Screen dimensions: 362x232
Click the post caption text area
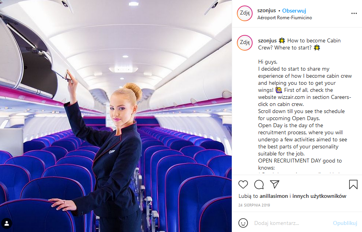[x=305, y=104]
